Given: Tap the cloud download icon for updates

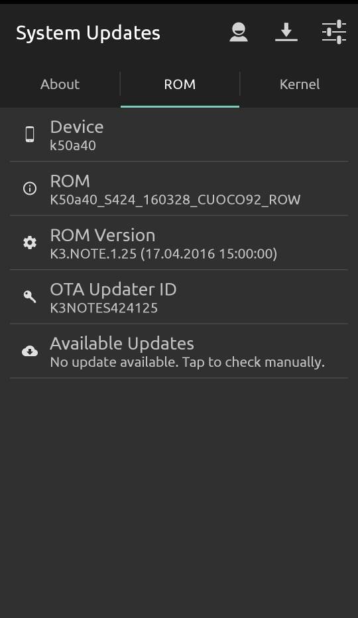Looking at the screenshot, I should pos(30,351).
